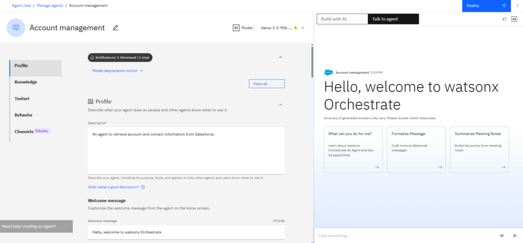Click the send message arrow icon
The height and width of the screenshot is (243, 523).
click(x=515, y=235)
